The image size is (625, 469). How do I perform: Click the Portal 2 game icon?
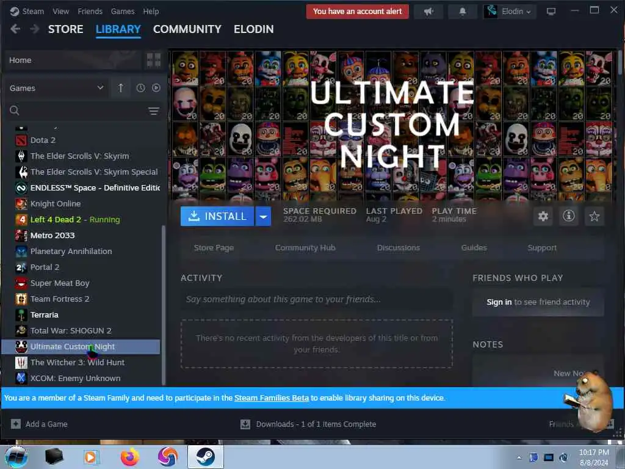[21, 267]
